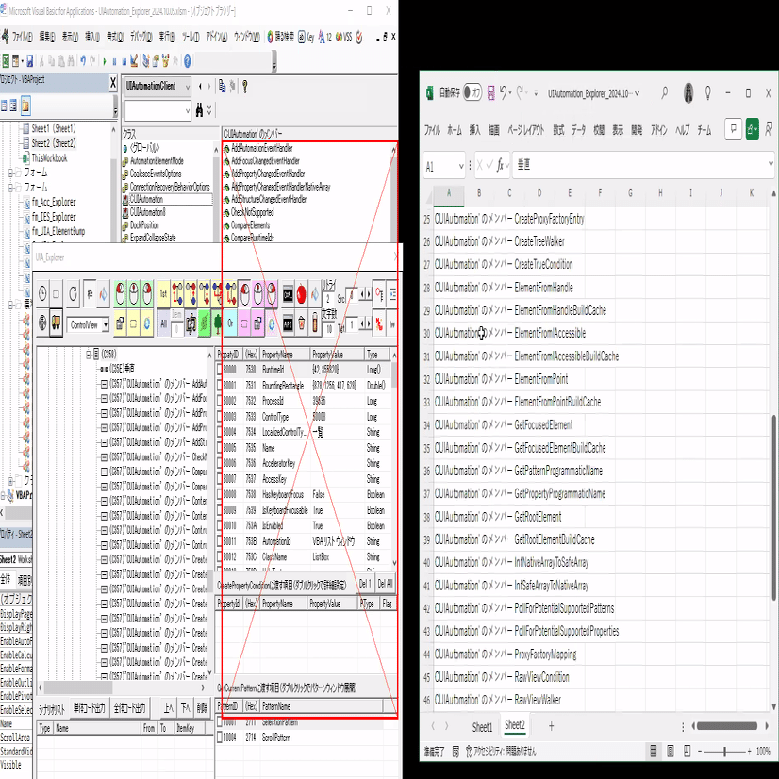The image size is (779, 779).
Task: Click the 'Del All' button in UIA_Explorer
Action: click(385, 584)
